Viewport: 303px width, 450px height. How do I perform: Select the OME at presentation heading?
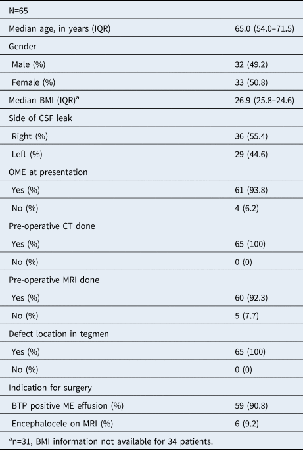pyautogui.click(x=48, y=172)
